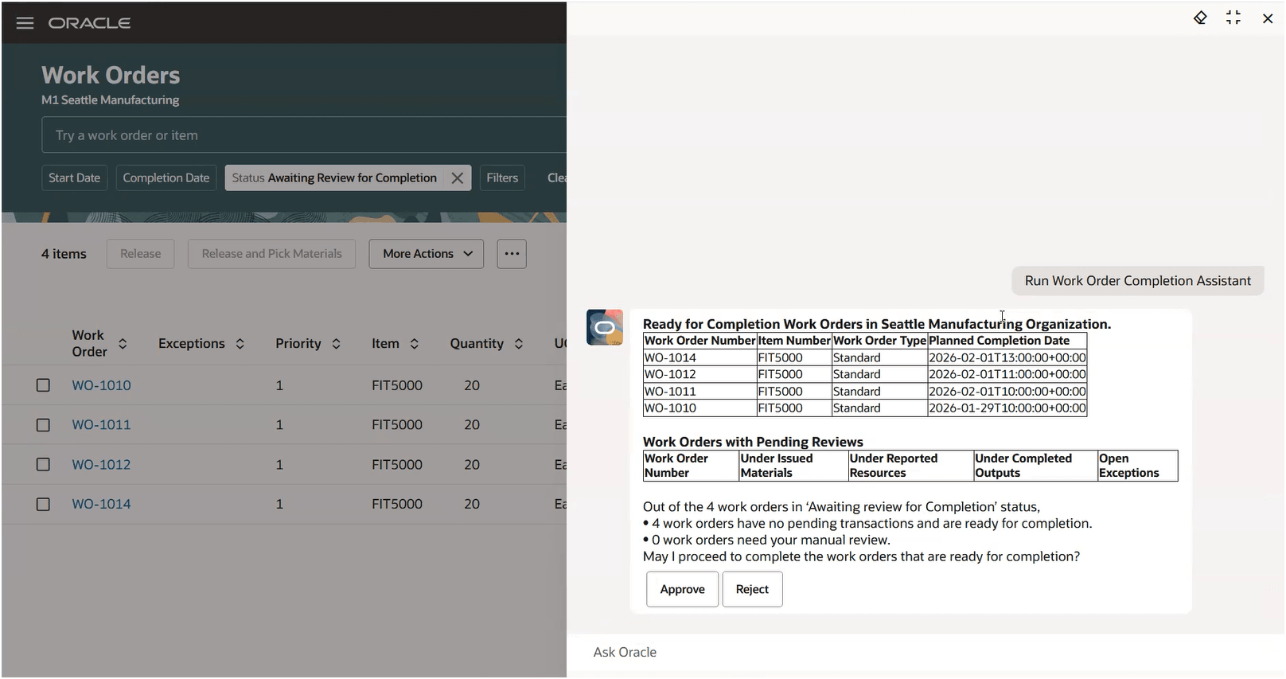Click the date 2026-02-01T10:00:00+00:00
The image size is (1286, 679).
[1007, 392]
